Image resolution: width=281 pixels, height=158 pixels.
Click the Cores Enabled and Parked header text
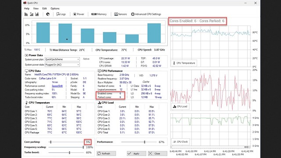pyautogui.click(x=197, y=21)
